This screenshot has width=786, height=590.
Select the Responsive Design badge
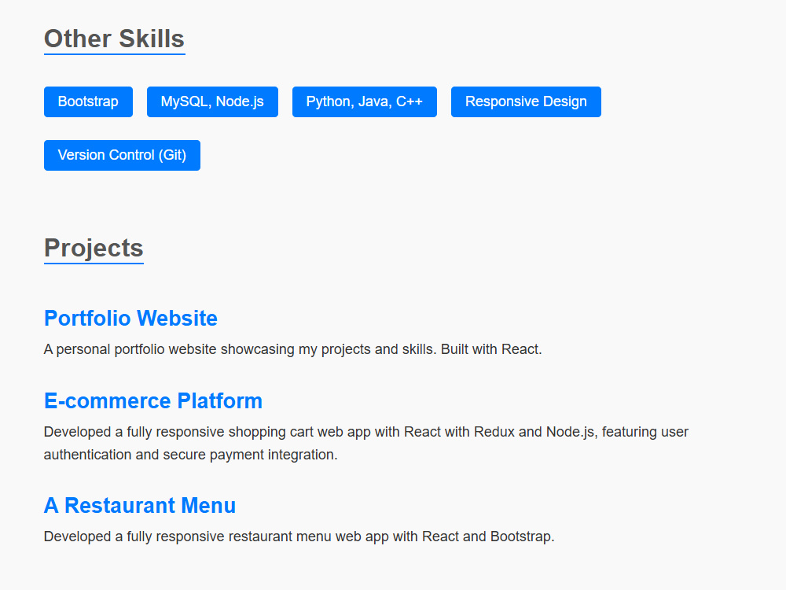click(526, 101)
